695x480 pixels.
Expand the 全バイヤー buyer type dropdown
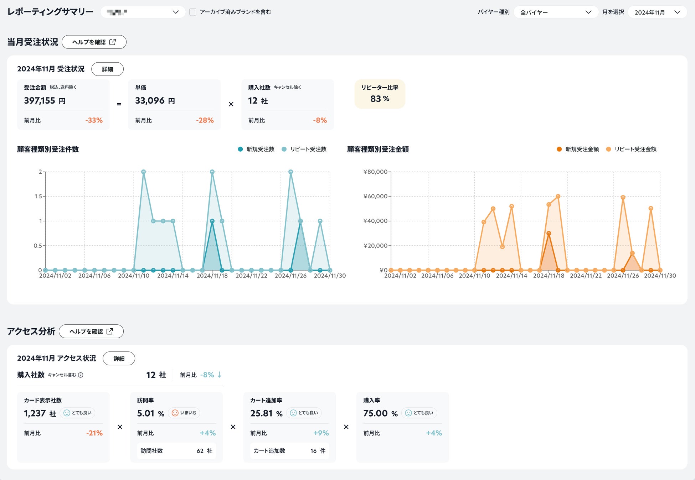pos(555,12)
